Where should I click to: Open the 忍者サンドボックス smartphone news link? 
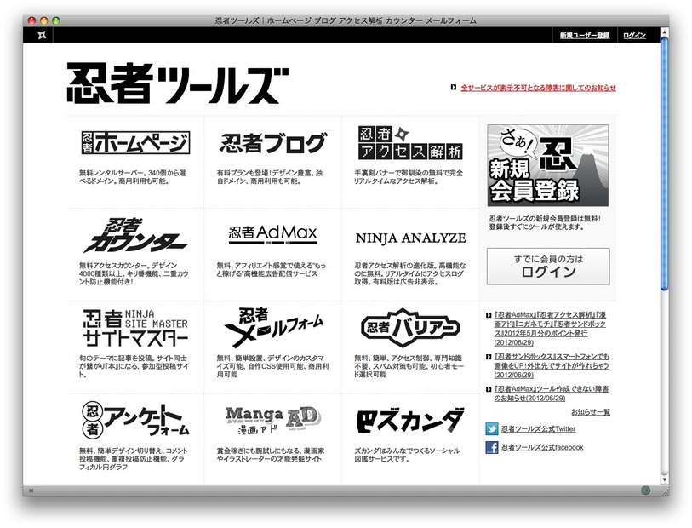pos(552,365)
